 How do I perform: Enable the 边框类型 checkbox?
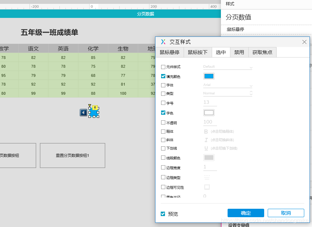click(x=163, y=177)
